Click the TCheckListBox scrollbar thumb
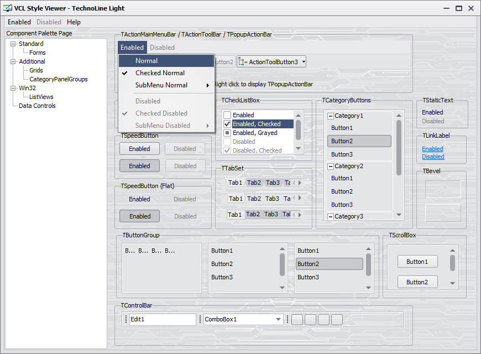This screenshot has height=354, width=481. (298, 130)
